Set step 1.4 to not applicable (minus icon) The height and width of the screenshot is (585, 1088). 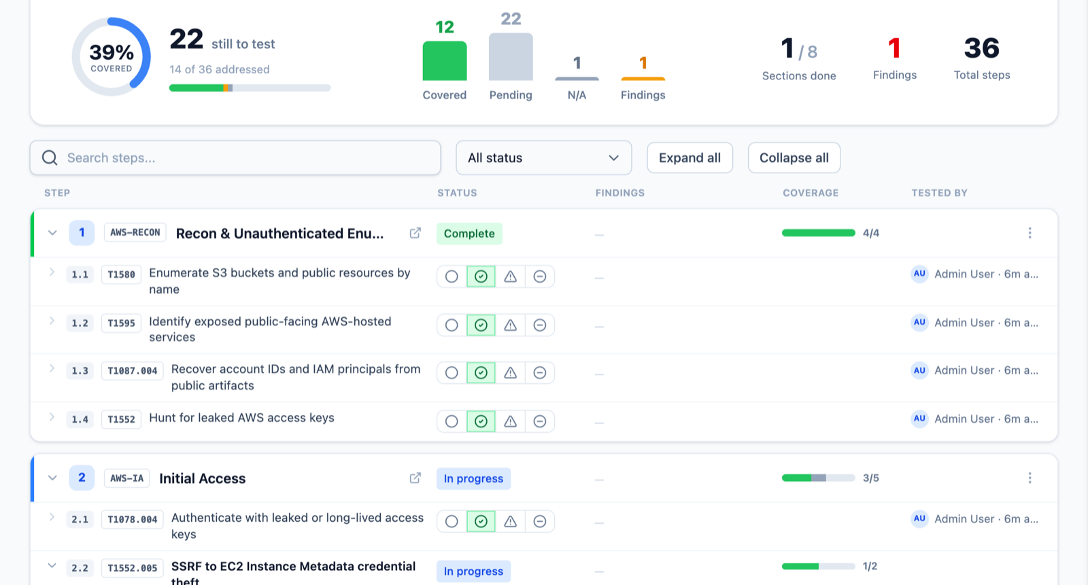[540, 421]
